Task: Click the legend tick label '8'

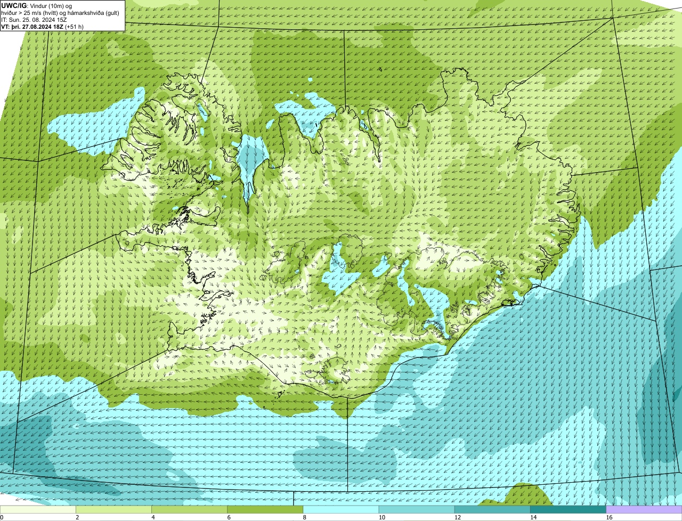Action: coord(305,517)
